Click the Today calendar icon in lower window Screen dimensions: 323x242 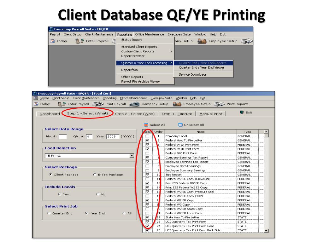pos(36,104)
